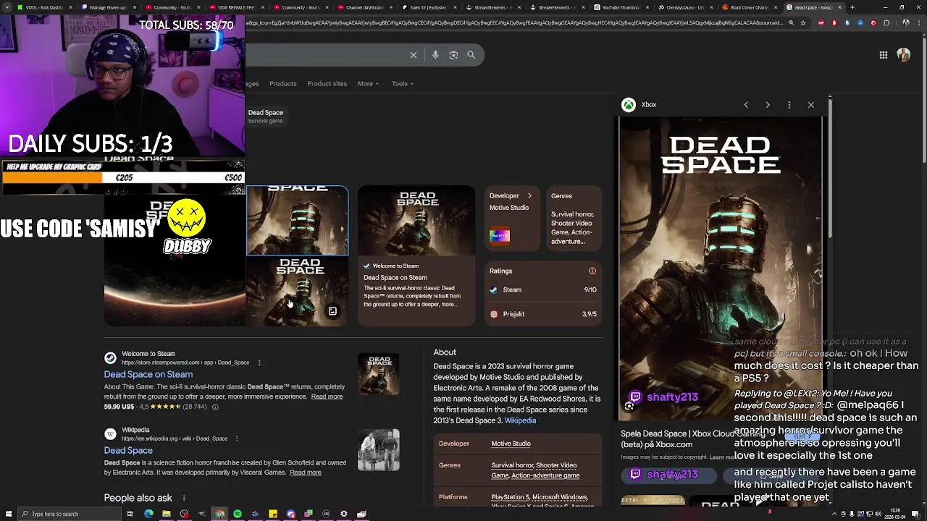Close the Xbox image preview panel

click(x=811, y=105)
